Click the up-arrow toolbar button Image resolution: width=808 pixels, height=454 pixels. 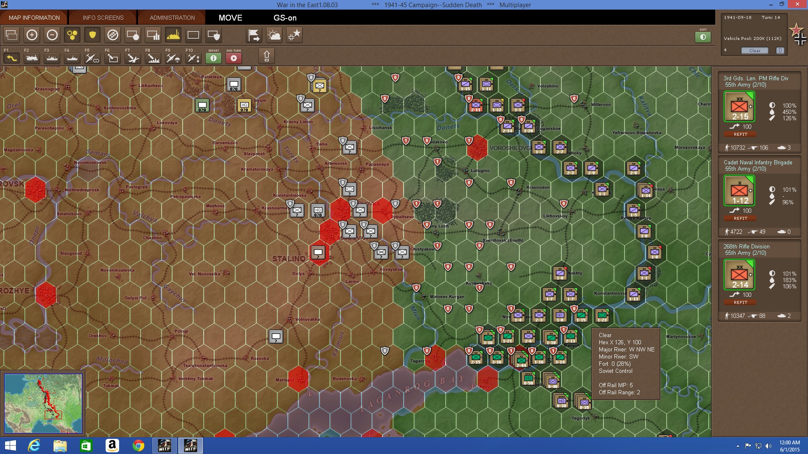pyautogui.click(x=266, y=56)
